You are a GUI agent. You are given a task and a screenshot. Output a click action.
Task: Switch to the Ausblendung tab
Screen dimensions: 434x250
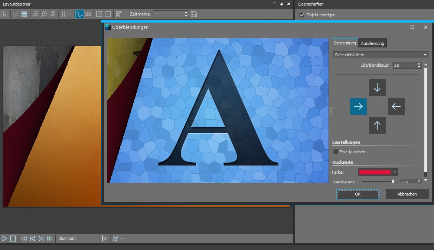372,43
